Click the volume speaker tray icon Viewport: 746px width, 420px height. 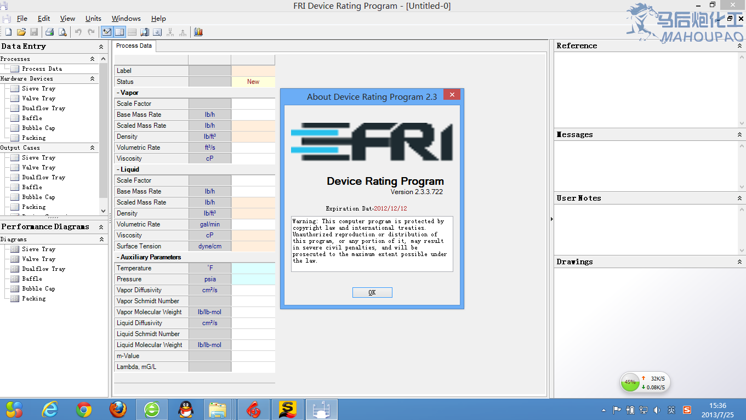(657, 410)
